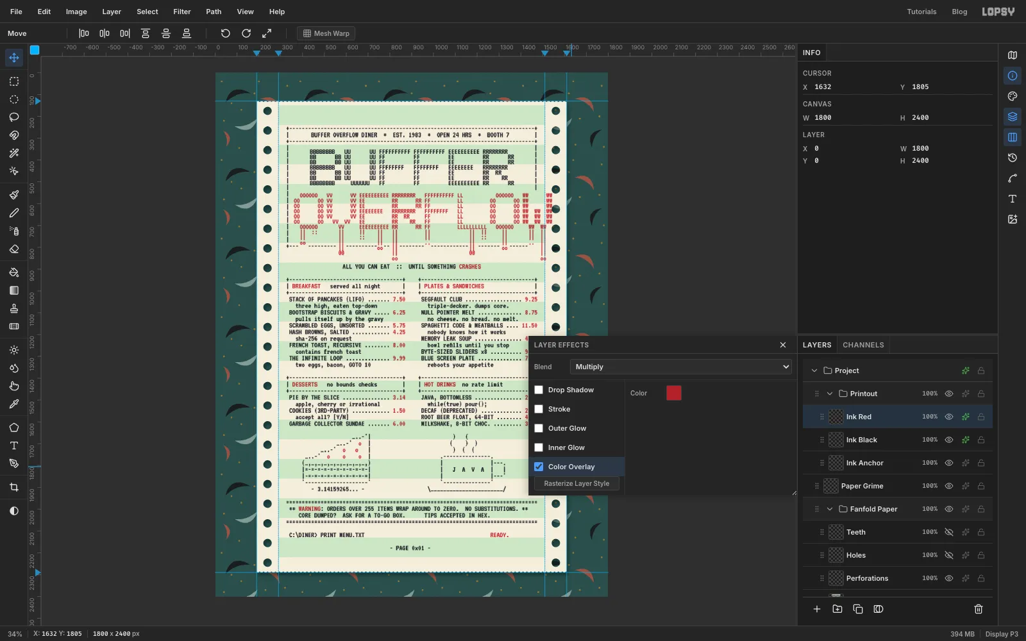Screen dimensions: 1026x641
Task: Click the Redo arrow in the options bar
Action: 246,33
